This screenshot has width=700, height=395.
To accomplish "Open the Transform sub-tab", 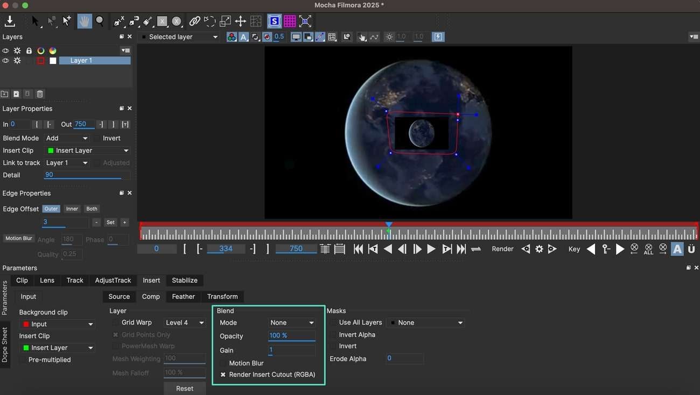I will click(x=222, y=297).
